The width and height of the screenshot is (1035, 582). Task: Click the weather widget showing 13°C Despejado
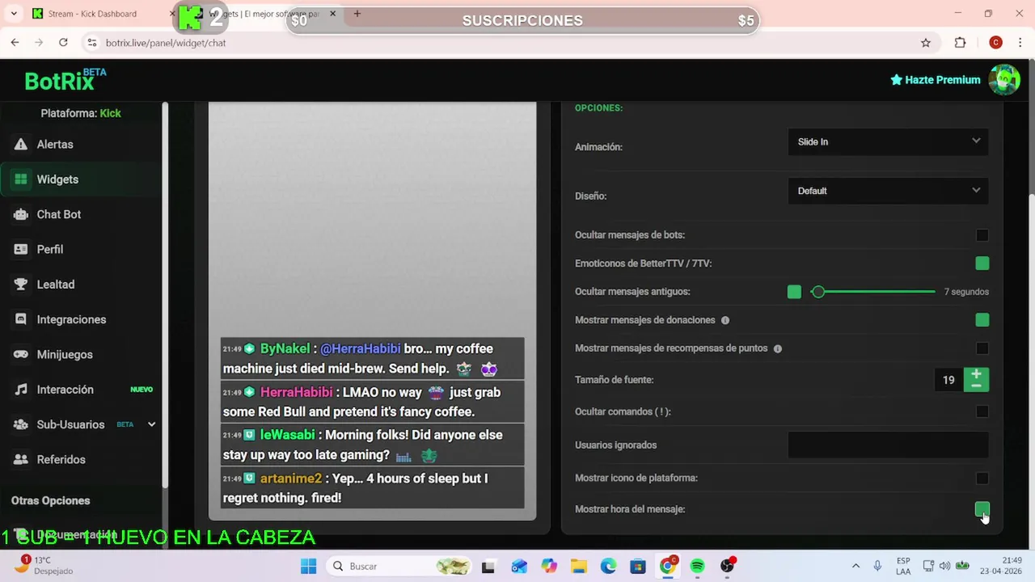(x=45, y=566)
